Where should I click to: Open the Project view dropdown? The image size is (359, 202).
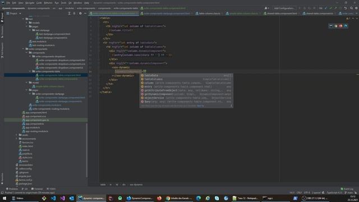13,13
